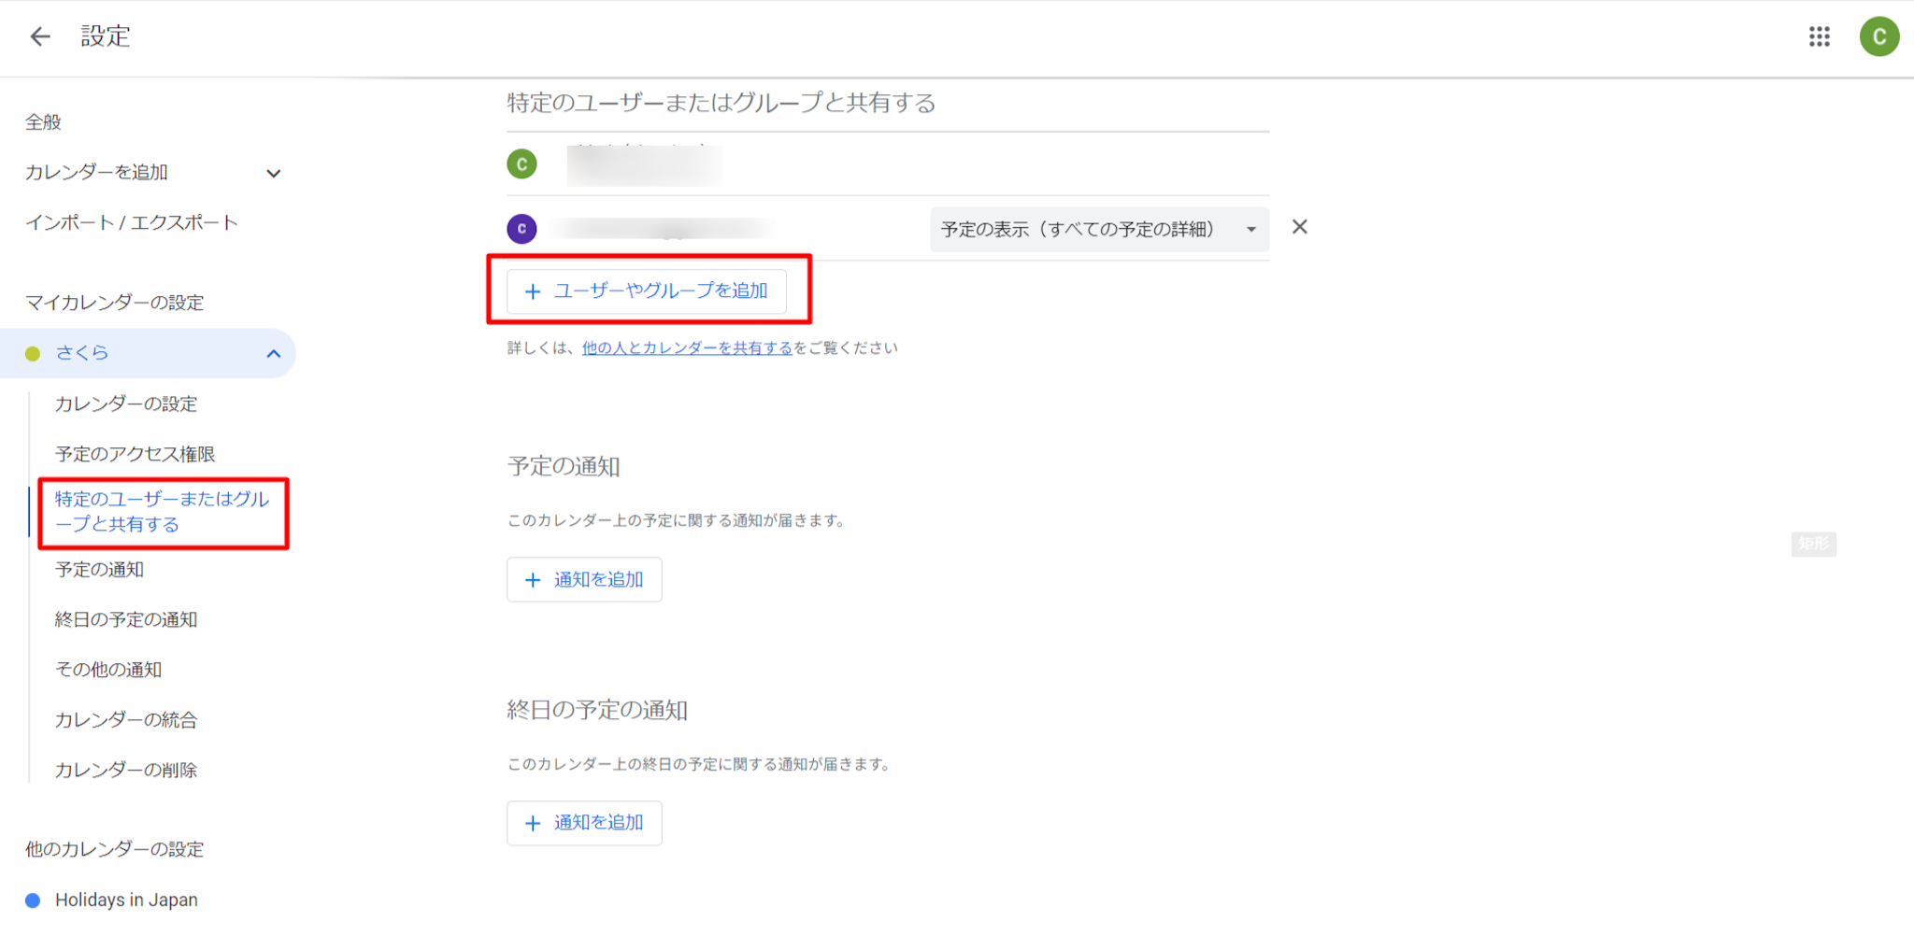Click ユーザーやグループを追加 button
1914x935 pixels.
click(x=647, y=291)
